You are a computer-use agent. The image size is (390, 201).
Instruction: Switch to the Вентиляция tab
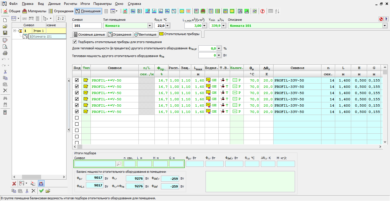(145, 34)
